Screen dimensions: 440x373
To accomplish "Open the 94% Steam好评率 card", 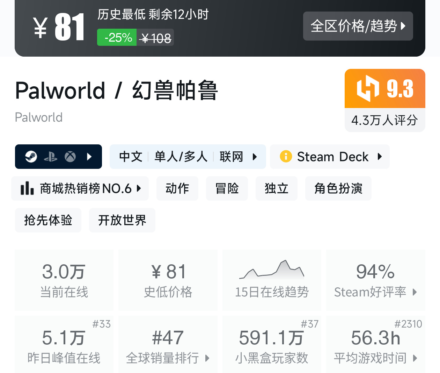I will coord(376,280).
